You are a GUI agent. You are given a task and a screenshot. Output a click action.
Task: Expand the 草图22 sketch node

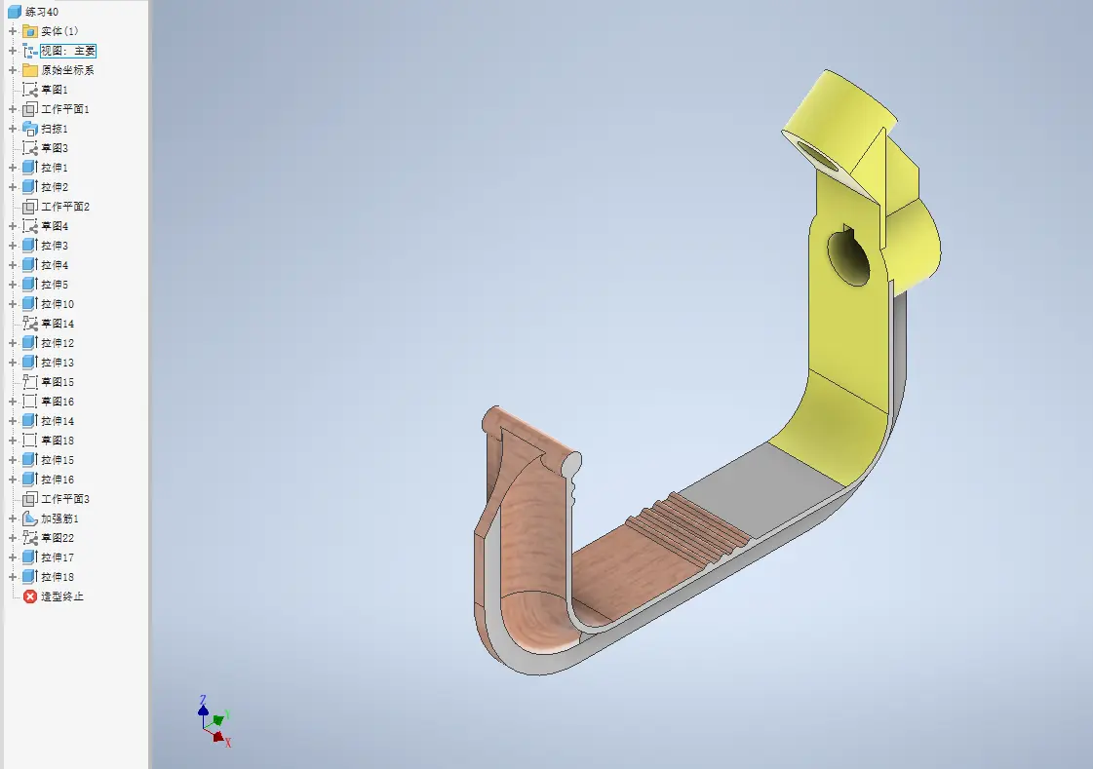point(13,538)
